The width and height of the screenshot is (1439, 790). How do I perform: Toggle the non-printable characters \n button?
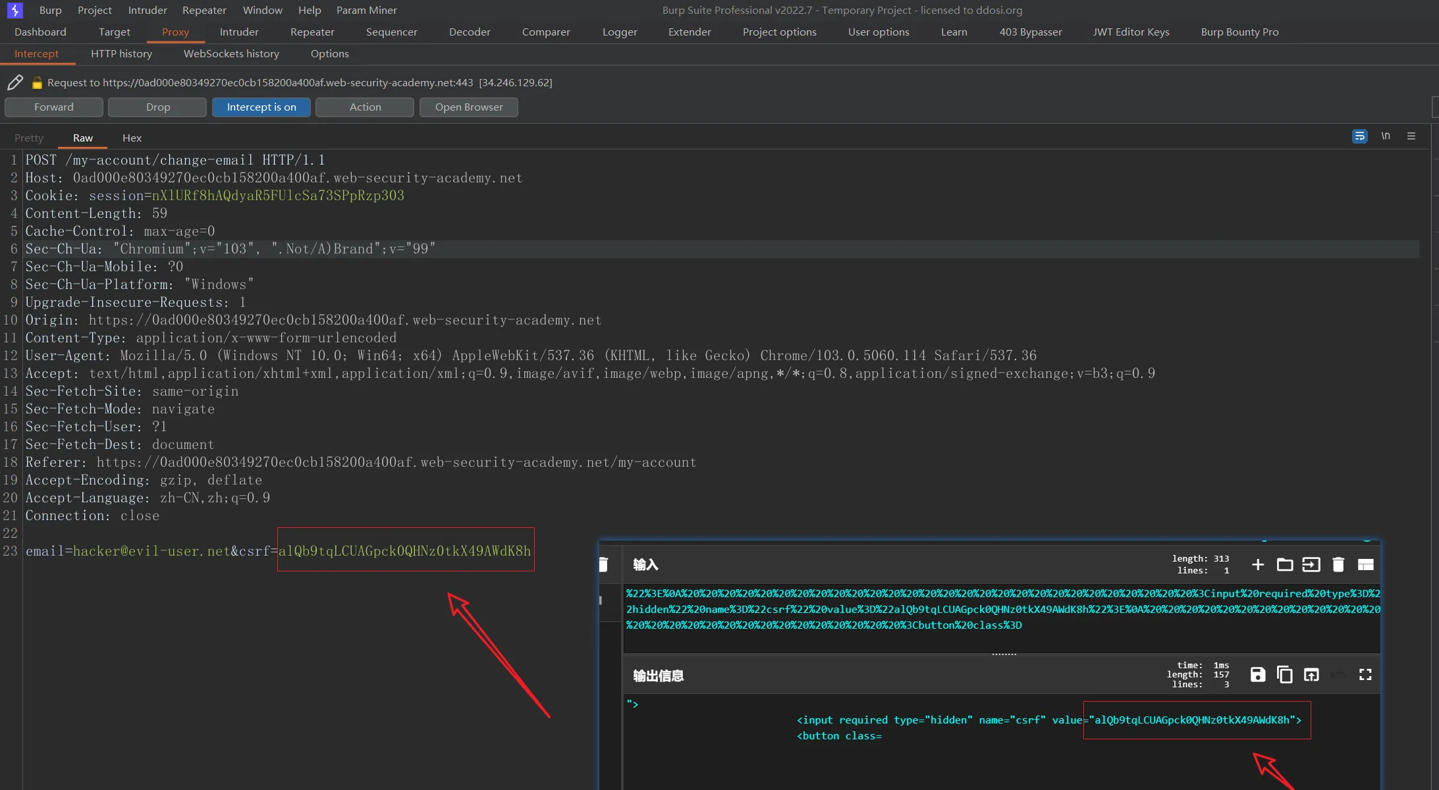[1386, 136]
